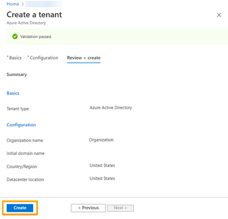Click the 'Azure Active Directory' subtitle under title
Image resolution: width=228 pixels, height=219 pixels.
[x=26, y=23]
